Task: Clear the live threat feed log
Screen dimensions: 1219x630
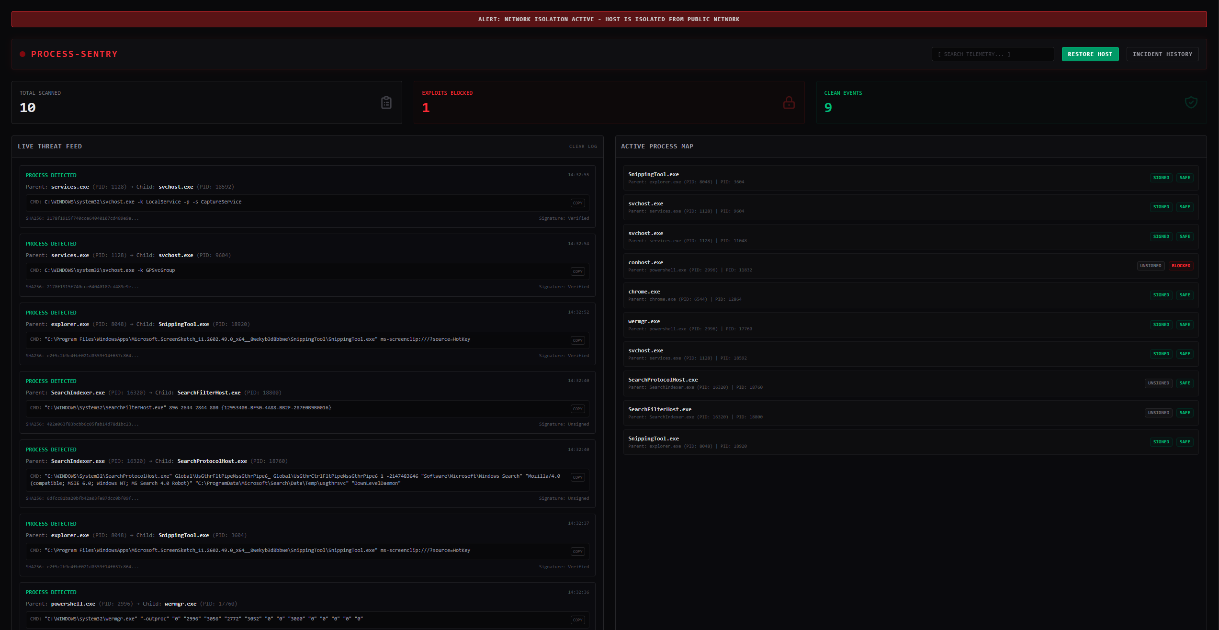Action: point(583,146)
